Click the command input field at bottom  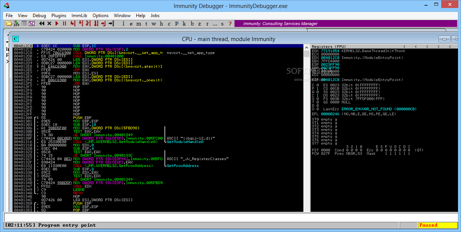pos(230,217)
